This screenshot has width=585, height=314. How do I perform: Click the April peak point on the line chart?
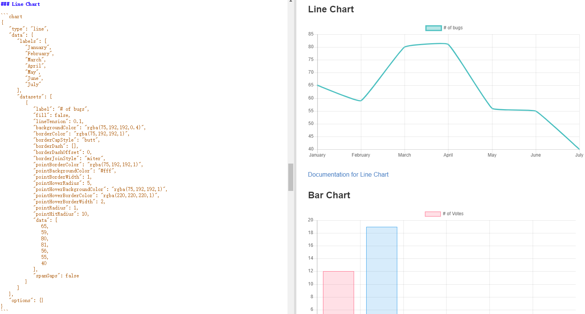coord(448,44)
